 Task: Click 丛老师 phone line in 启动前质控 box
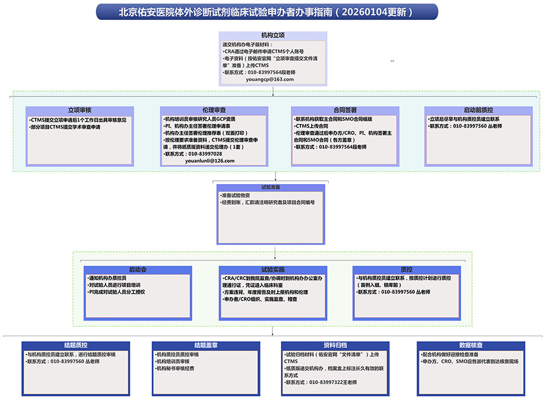[465, 126]
